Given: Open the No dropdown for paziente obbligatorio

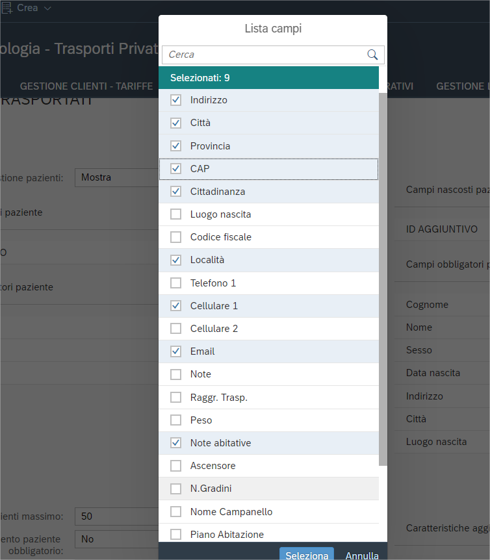Looking at the screenshot, I should (x=117, y=539).
